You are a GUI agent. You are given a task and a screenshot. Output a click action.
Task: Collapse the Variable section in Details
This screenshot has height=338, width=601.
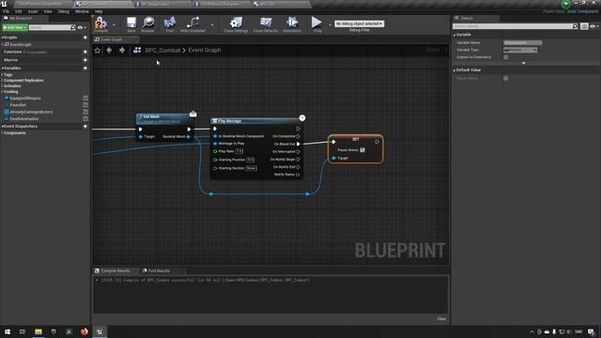tap(455, 35)
